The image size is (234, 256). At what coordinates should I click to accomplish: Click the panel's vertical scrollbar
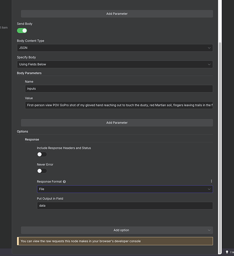coord(220,147)
